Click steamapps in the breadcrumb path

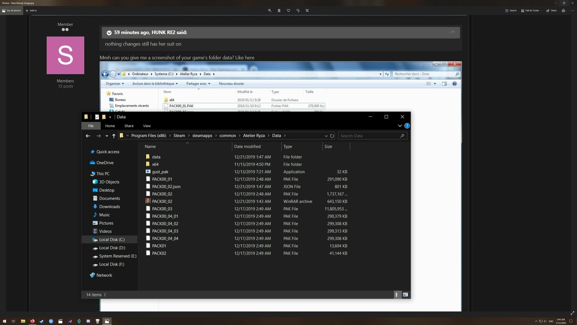click(x=202, y=136)
